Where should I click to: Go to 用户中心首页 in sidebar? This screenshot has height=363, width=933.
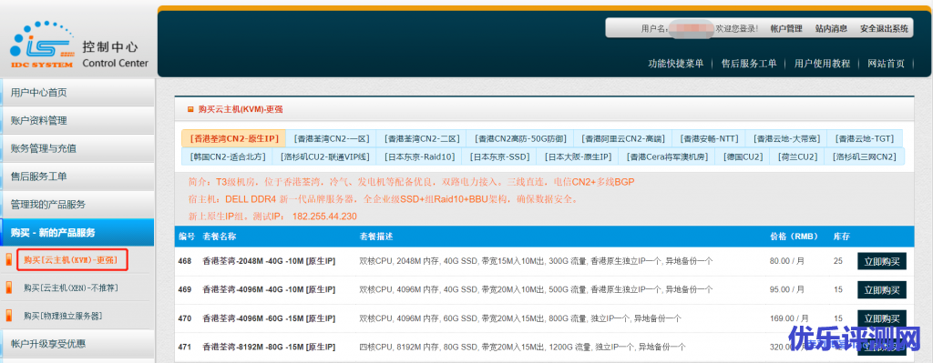coord(77,93)
